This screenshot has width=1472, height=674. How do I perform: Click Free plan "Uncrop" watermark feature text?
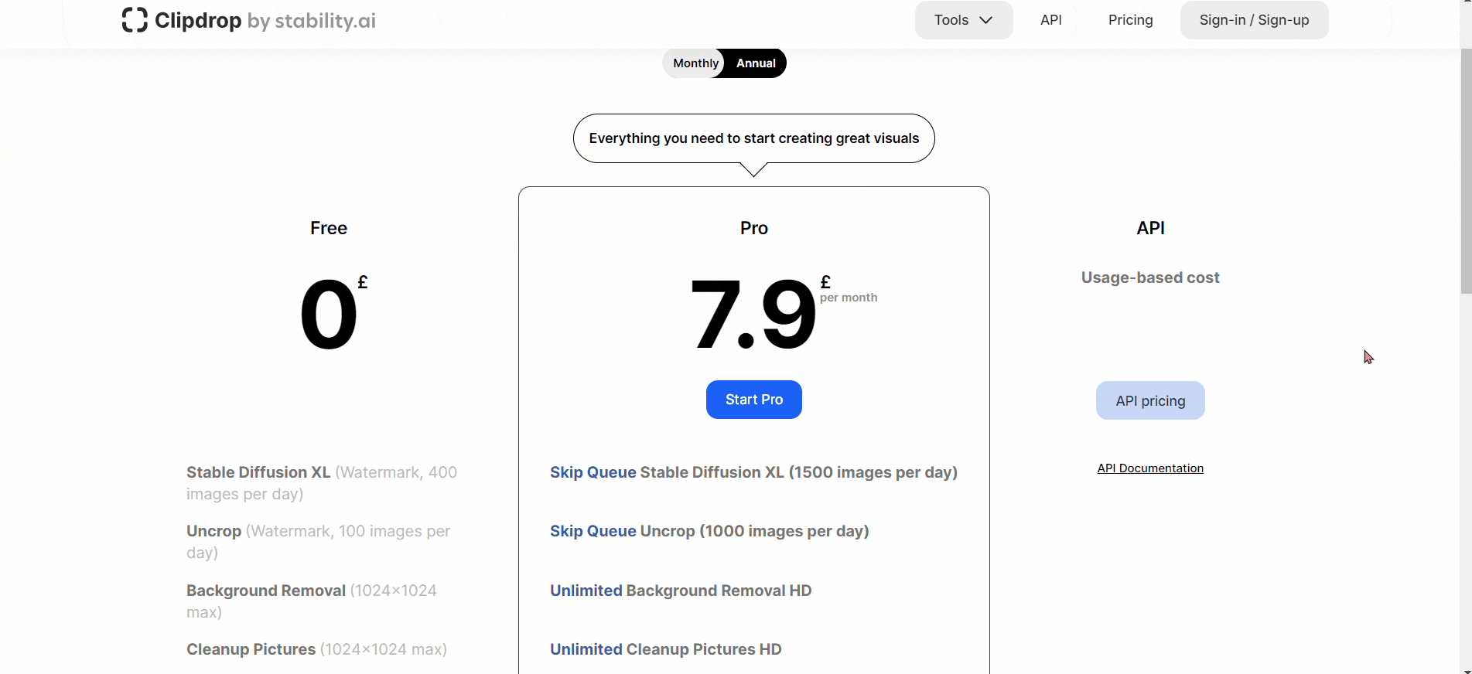click(x=318, y=542)
